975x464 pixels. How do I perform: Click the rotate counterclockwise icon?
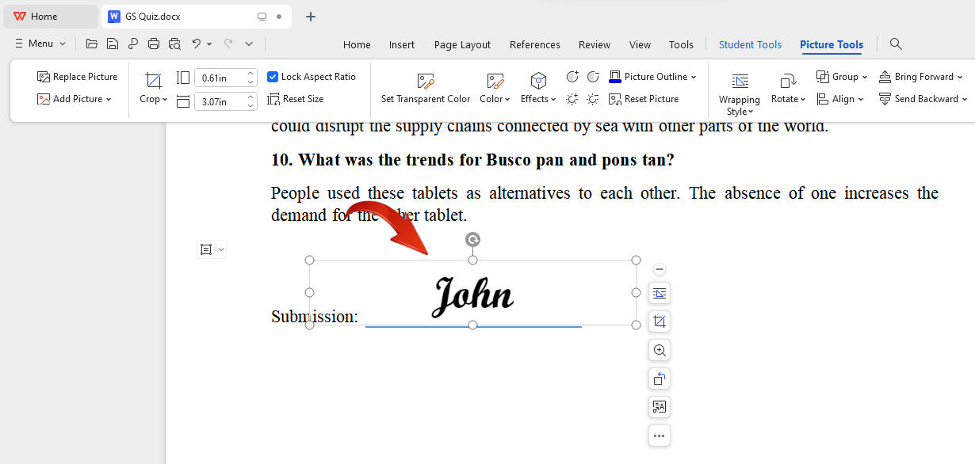click(x=659, y=378)
